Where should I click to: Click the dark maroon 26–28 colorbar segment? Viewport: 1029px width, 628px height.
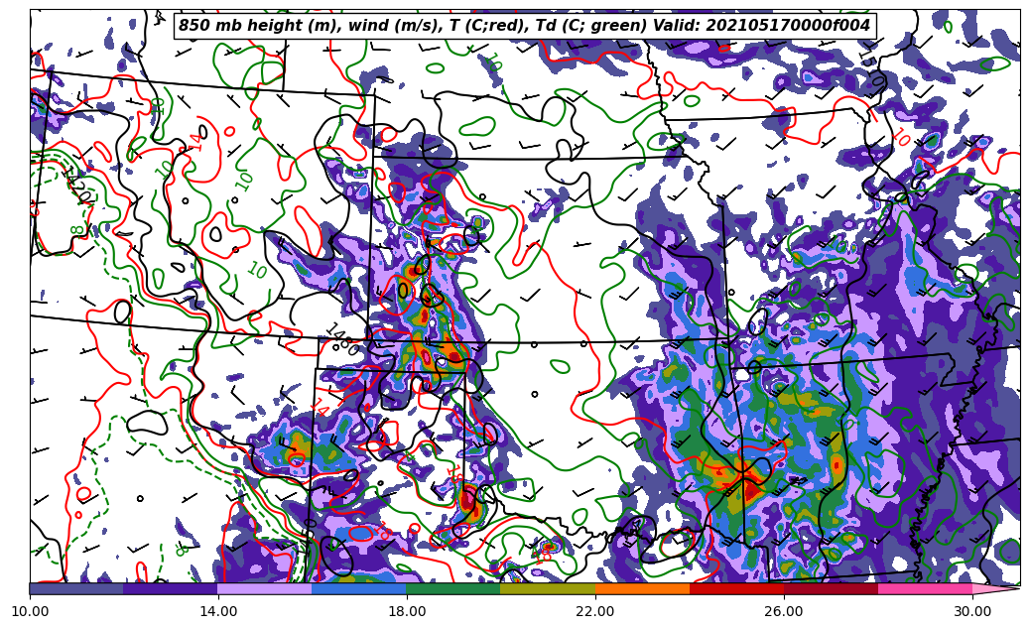click(831, 588)
